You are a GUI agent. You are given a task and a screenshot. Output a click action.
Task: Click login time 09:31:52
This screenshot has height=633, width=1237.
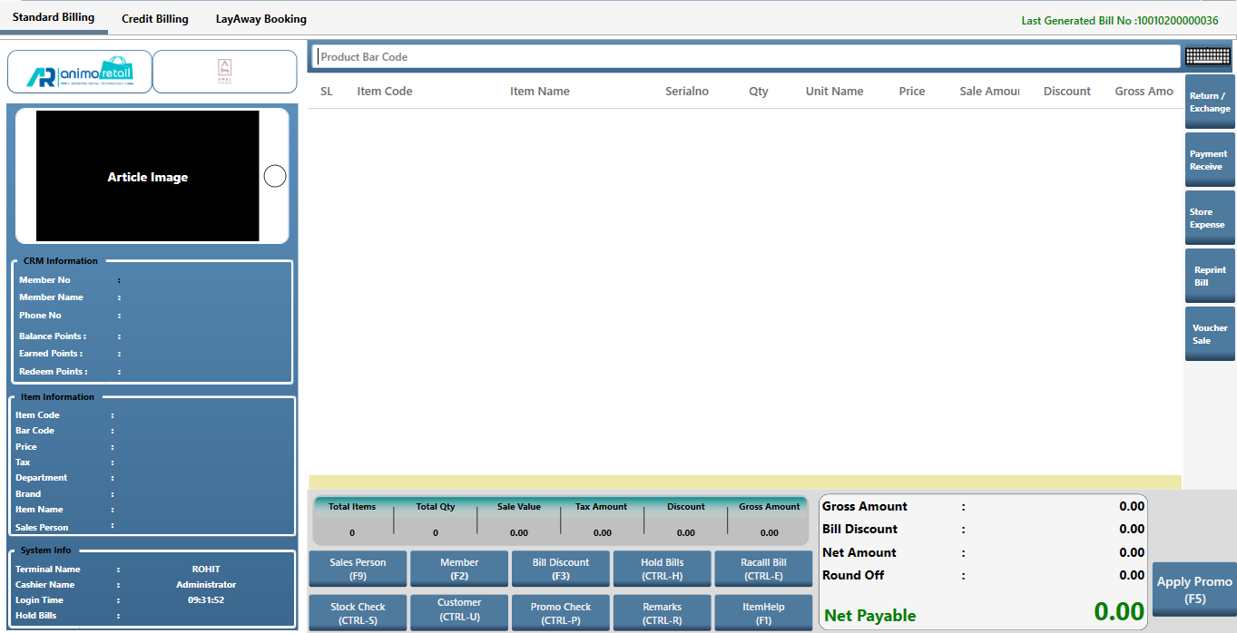[x=206, y=600]
